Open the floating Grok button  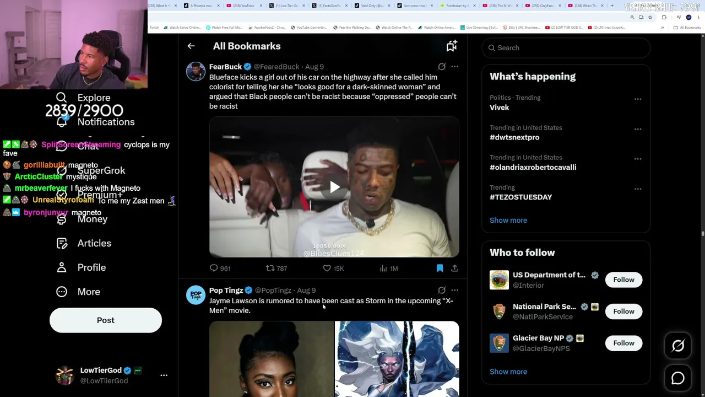click(x=678, y=346)
